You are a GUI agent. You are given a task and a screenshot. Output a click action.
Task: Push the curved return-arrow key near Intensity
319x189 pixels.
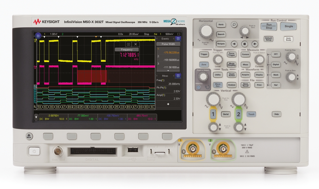click(207, 87)
